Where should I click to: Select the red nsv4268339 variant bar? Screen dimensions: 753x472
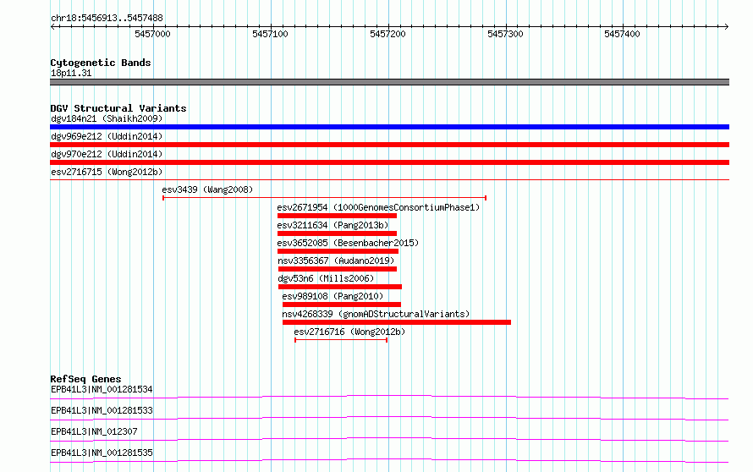click(397, 322)
